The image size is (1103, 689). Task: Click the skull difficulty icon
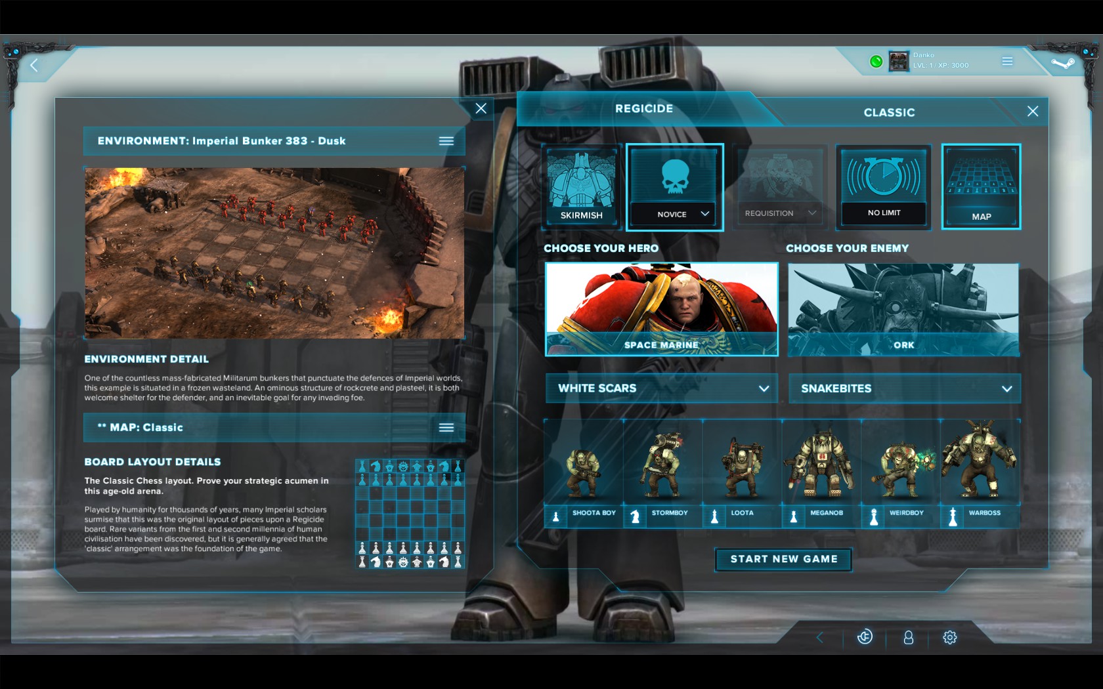coord(674,175)
